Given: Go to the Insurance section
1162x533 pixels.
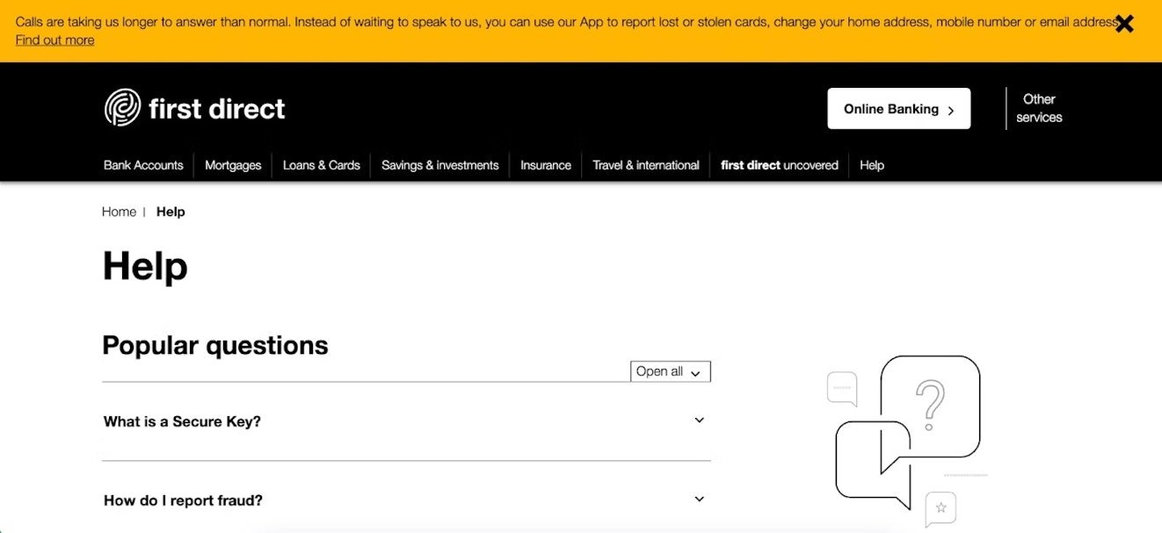Looking at the screenshot, I should pos(545,165).
